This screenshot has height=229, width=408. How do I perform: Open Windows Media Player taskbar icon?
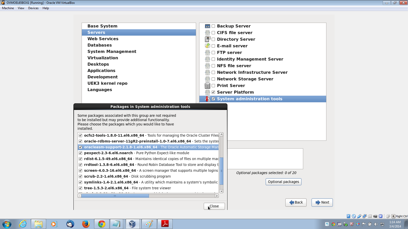[54, 224]
